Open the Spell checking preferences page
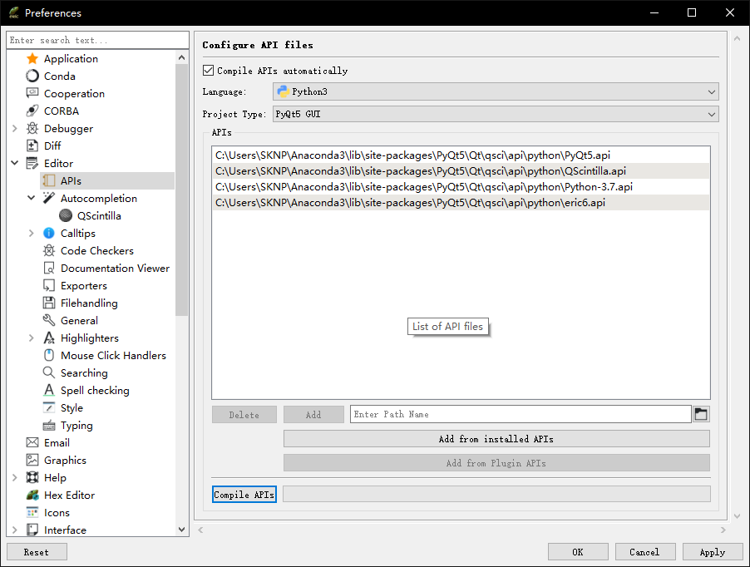Viewport: 750px width, 567px height. point(95,391)
